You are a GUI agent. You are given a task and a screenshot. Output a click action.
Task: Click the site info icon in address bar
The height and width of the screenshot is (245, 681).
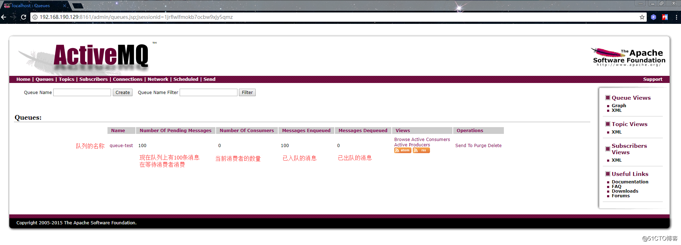(35, 17)
